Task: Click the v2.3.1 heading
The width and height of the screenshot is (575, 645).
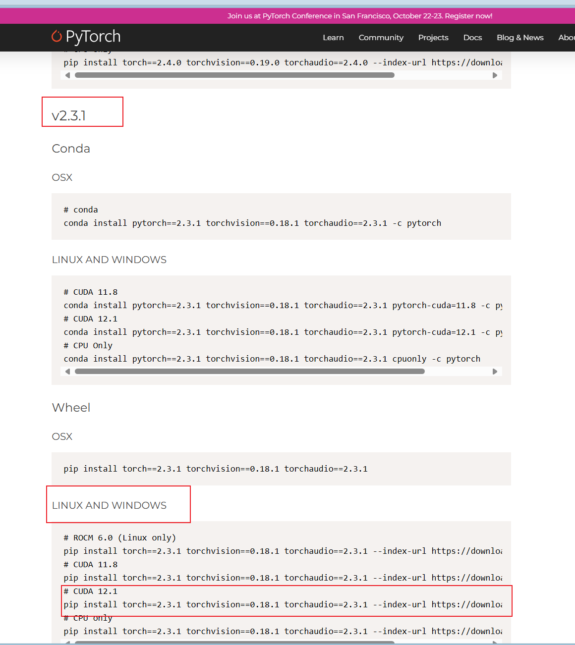Action: point(69,116)
